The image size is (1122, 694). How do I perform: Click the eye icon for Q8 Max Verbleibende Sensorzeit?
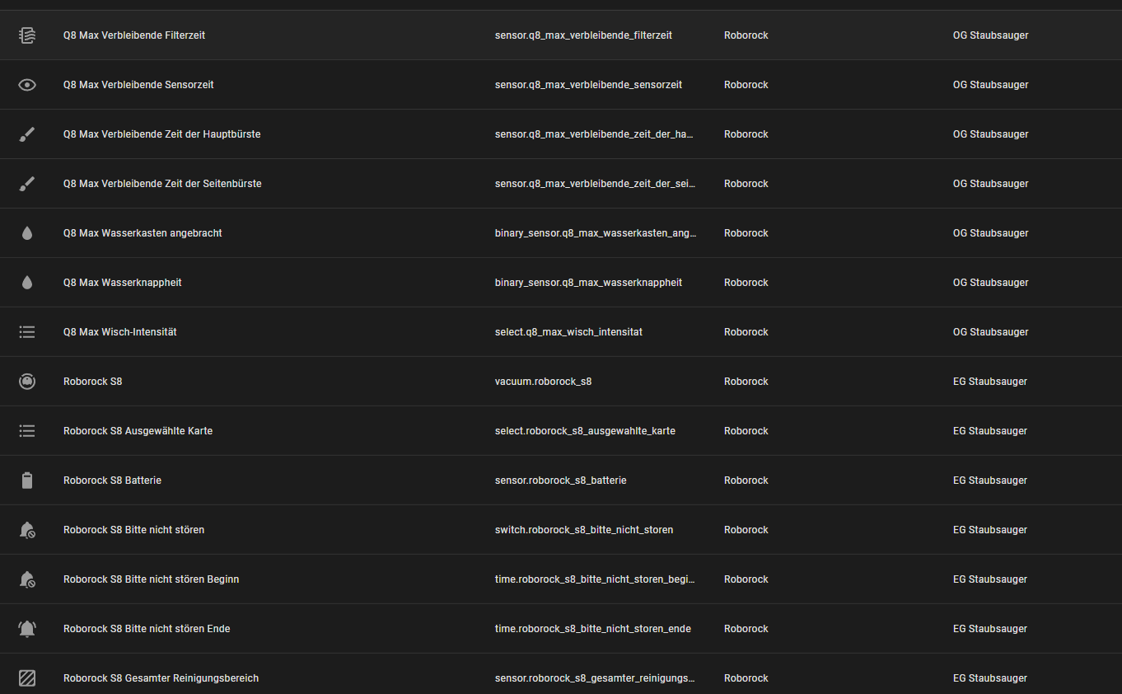click(27, 85)
